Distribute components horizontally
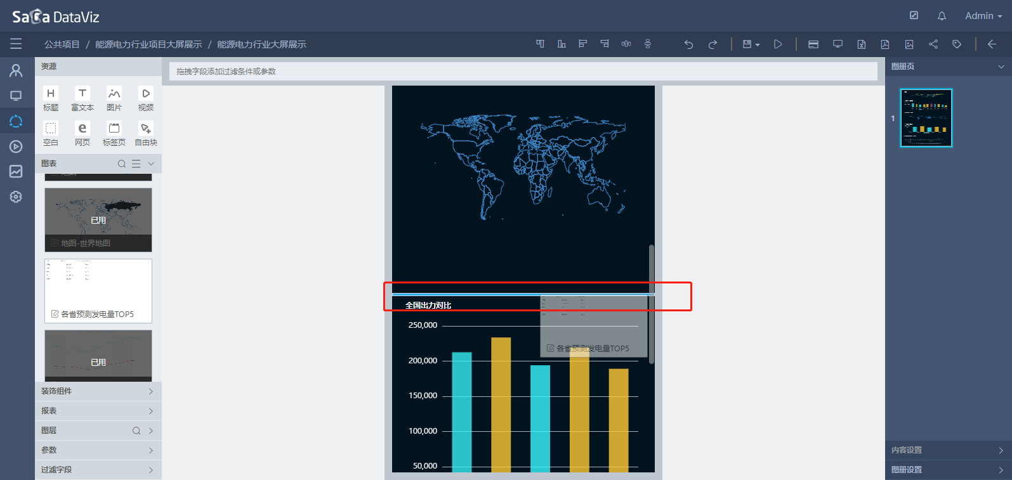This screenshot has height=480, width=1012. [x=626, y=44]
